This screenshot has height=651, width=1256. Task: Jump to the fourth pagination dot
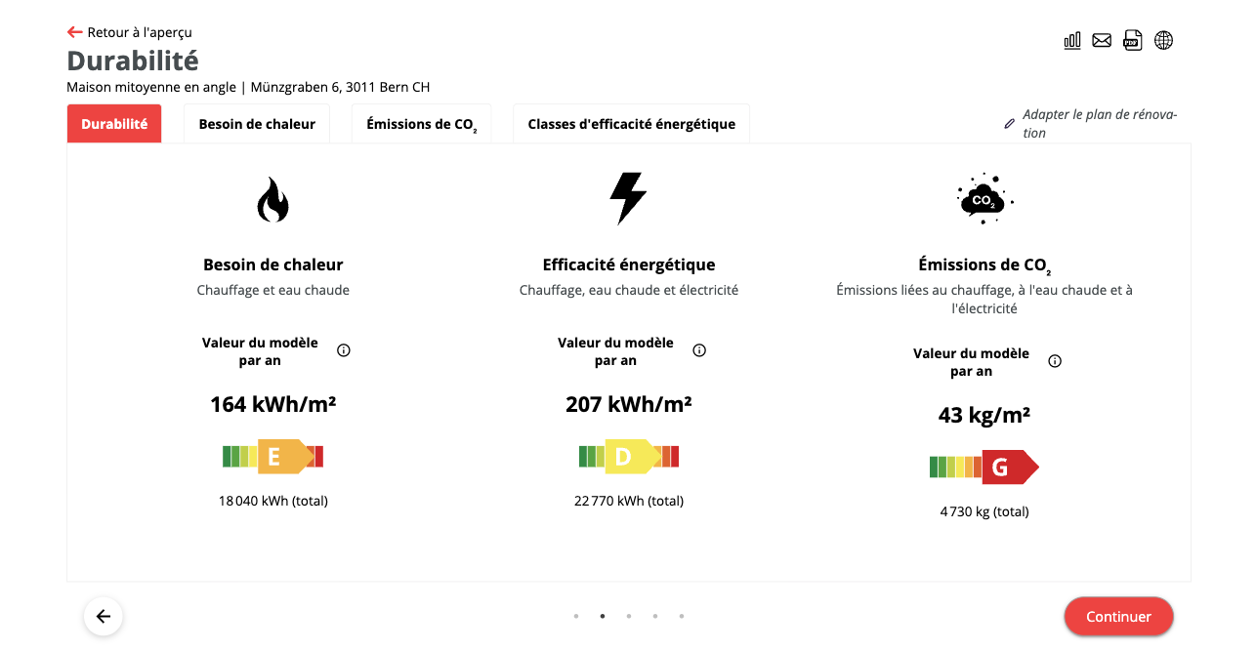(655, 616)
